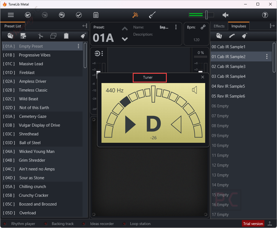Select the Preset List tab
The width and height of the screenshot is (277, 228).
[x=13, y=26]
